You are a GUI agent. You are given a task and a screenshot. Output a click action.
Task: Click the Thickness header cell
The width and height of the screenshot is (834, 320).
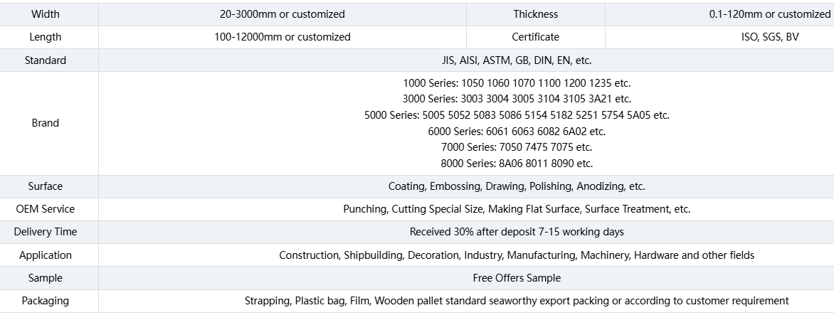point(536,14)
